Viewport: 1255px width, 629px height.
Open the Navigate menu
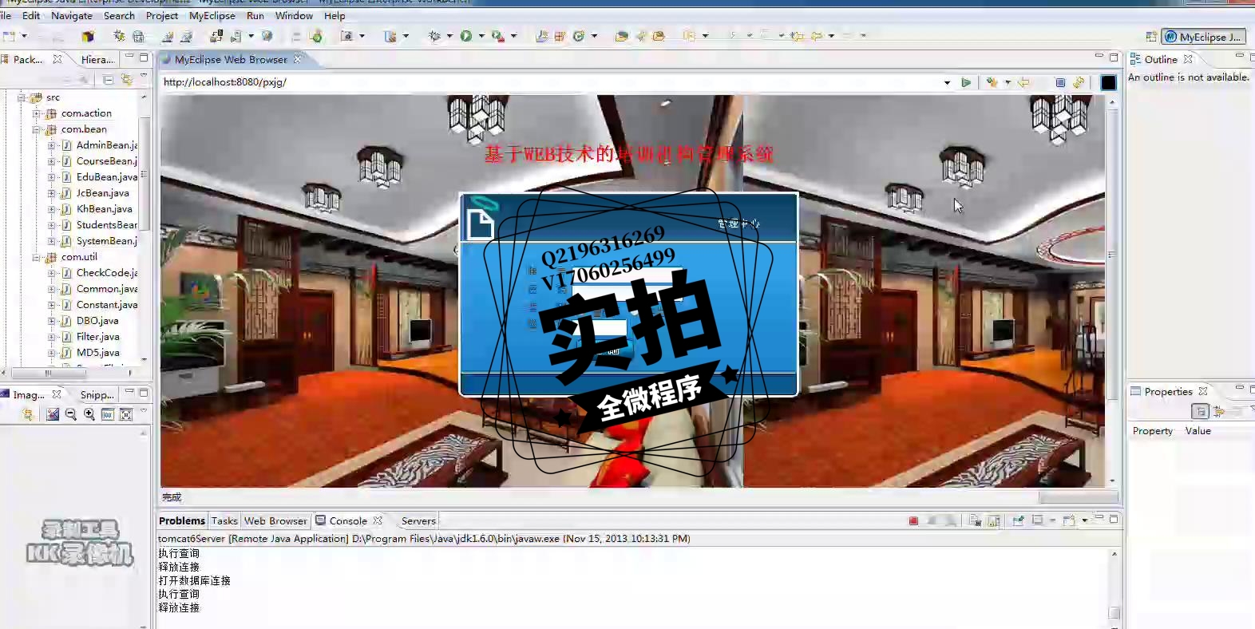click(x=72, y=16)
